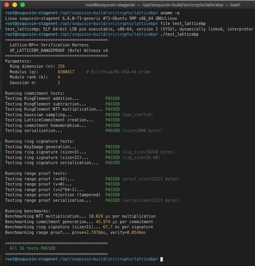Click the '(sig_size=10240 bytes)' note
This screenshot has width=255, height=266.
coord(148,152)
